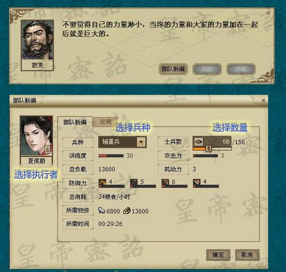The width and height of the screenshot is (286, 272).
Task: Click the soldier count field showing 68
Action: click(212, 141)
